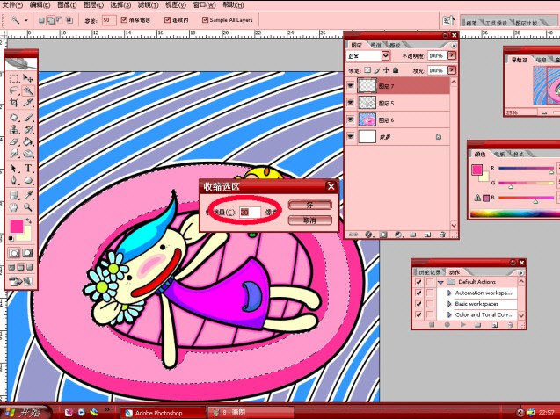Click the R slider in Color panel
This screenshot has height=419, width=560.
pyautogui.click(x=526, y=168)
